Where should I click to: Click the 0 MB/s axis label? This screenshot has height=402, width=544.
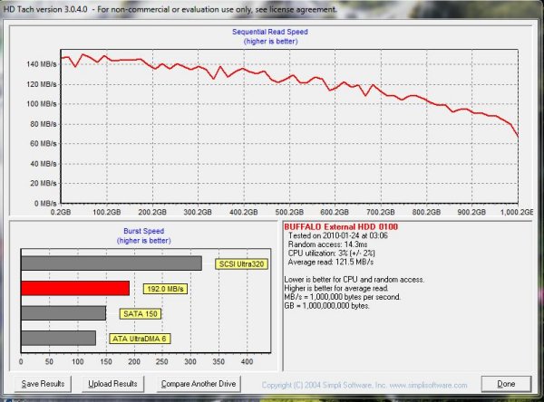(x=45, y=204)
